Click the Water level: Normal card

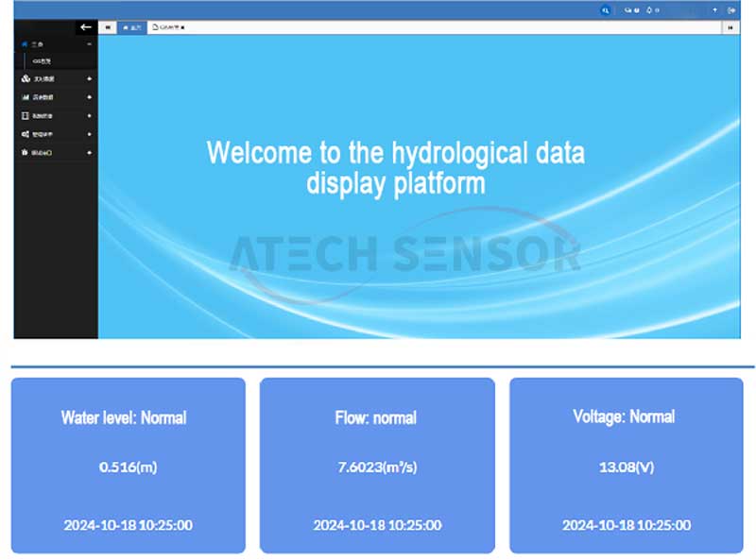pos(128,465)
